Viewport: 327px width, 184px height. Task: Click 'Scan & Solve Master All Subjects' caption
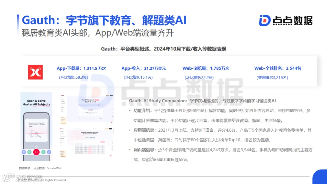[x=37, y=103]
